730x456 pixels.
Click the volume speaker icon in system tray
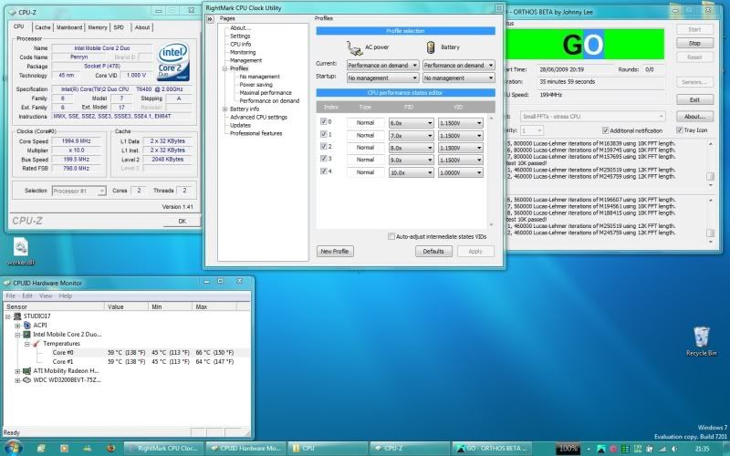673,449
